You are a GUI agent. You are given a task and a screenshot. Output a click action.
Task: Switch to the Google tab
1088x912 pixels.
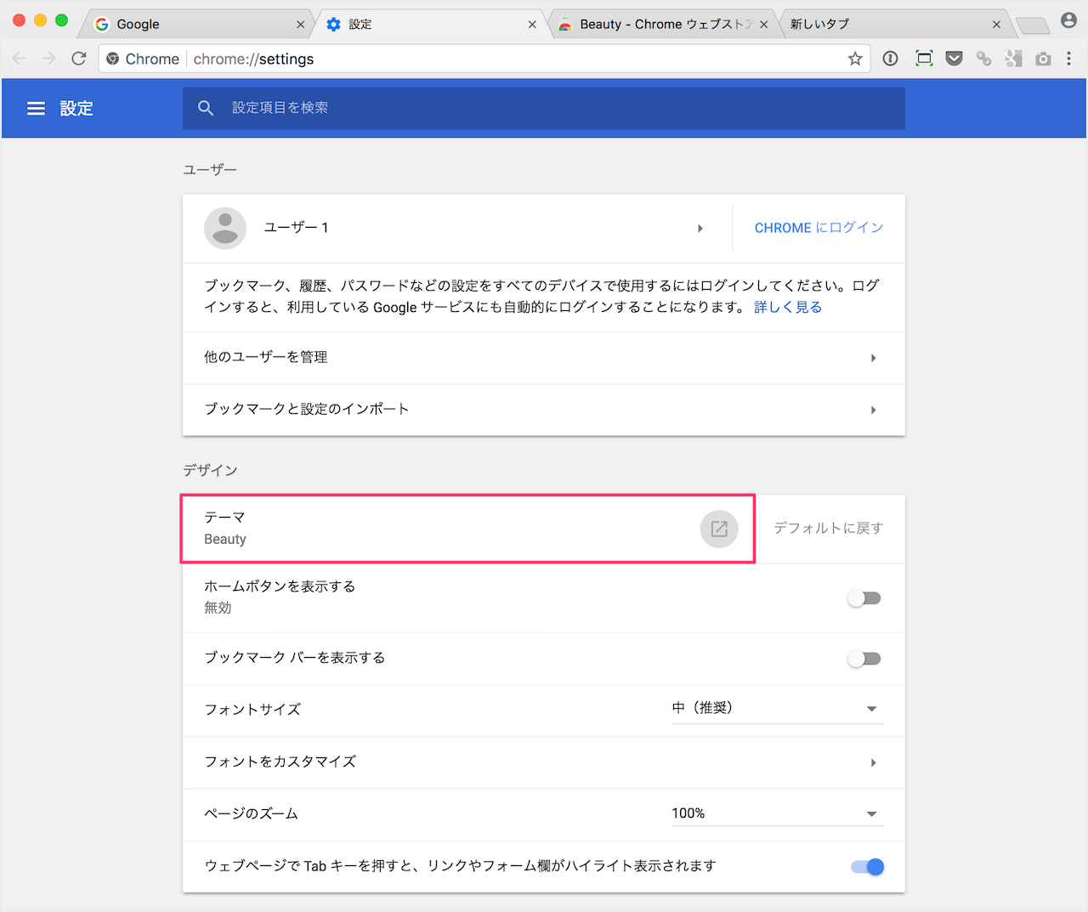click(195, 25)
